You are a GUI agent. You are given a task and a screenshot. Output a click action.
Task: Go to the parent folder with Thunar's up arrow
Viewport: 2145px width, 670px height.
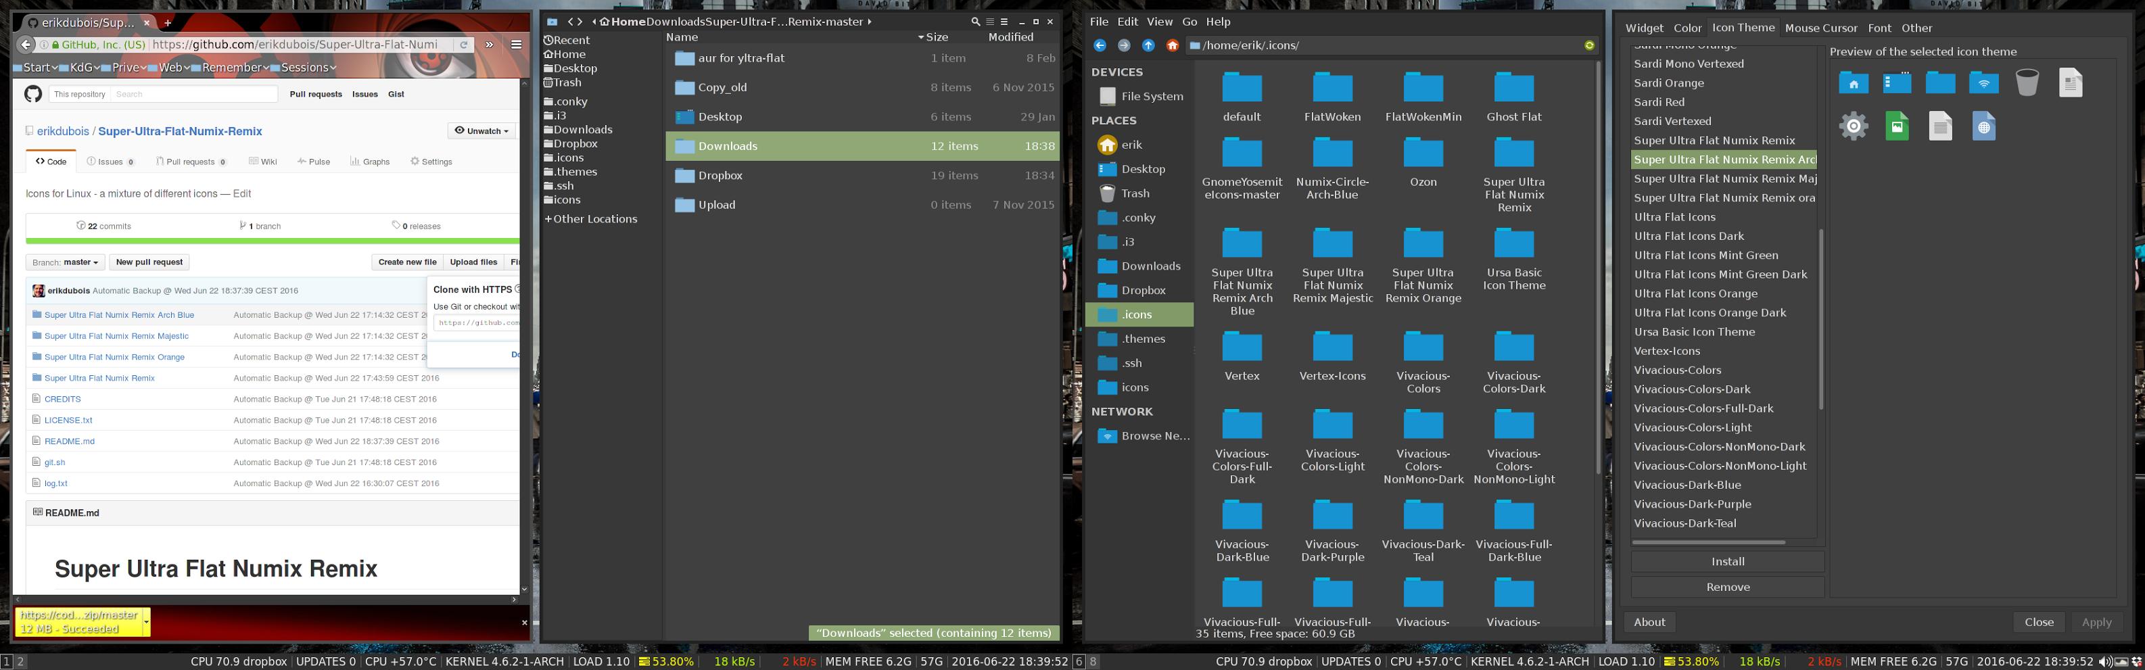[x=1148, y=45]
